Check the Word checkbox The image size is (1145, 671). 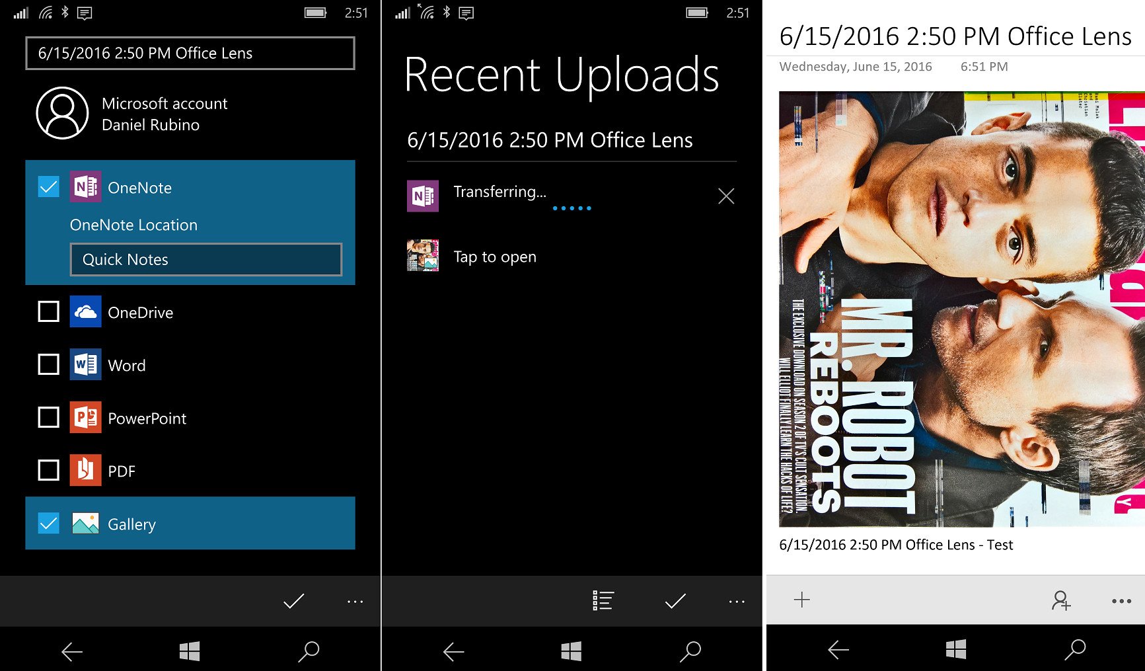[x=49, y=364]
